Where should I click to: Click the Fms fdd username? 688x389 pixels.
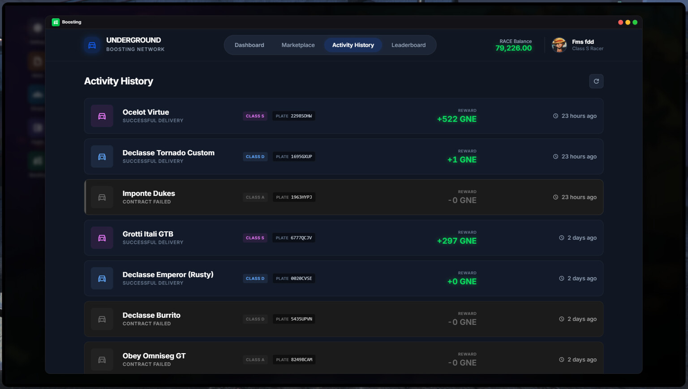point(583,42)
